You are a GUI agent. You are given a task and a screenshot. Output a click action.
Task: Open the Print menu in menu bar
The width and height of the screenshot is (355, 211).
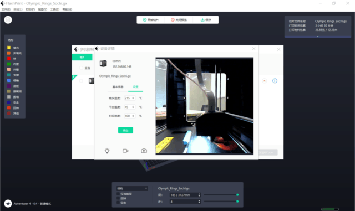(x=30, y=9)
